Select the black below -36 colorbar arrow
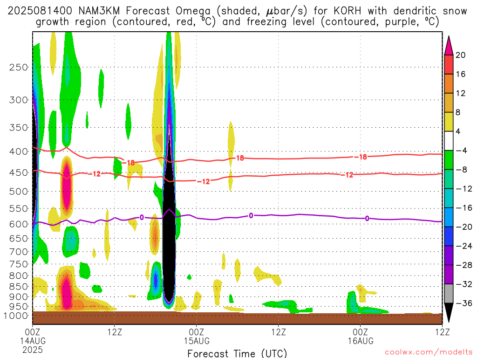 click(449, 313)
